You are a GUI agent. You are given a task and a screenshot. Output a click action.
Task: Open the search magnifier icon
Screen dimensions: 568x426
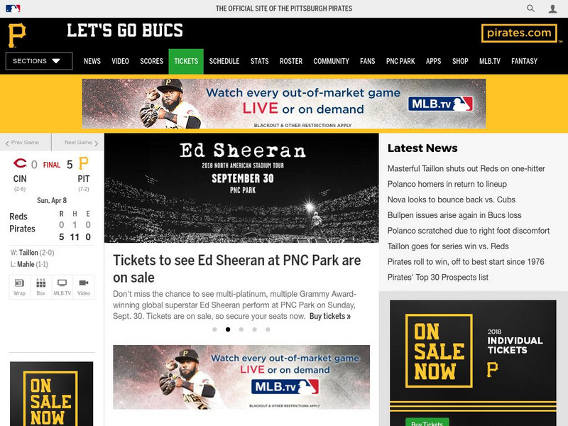pyautogui.click(x=530, y=9)
